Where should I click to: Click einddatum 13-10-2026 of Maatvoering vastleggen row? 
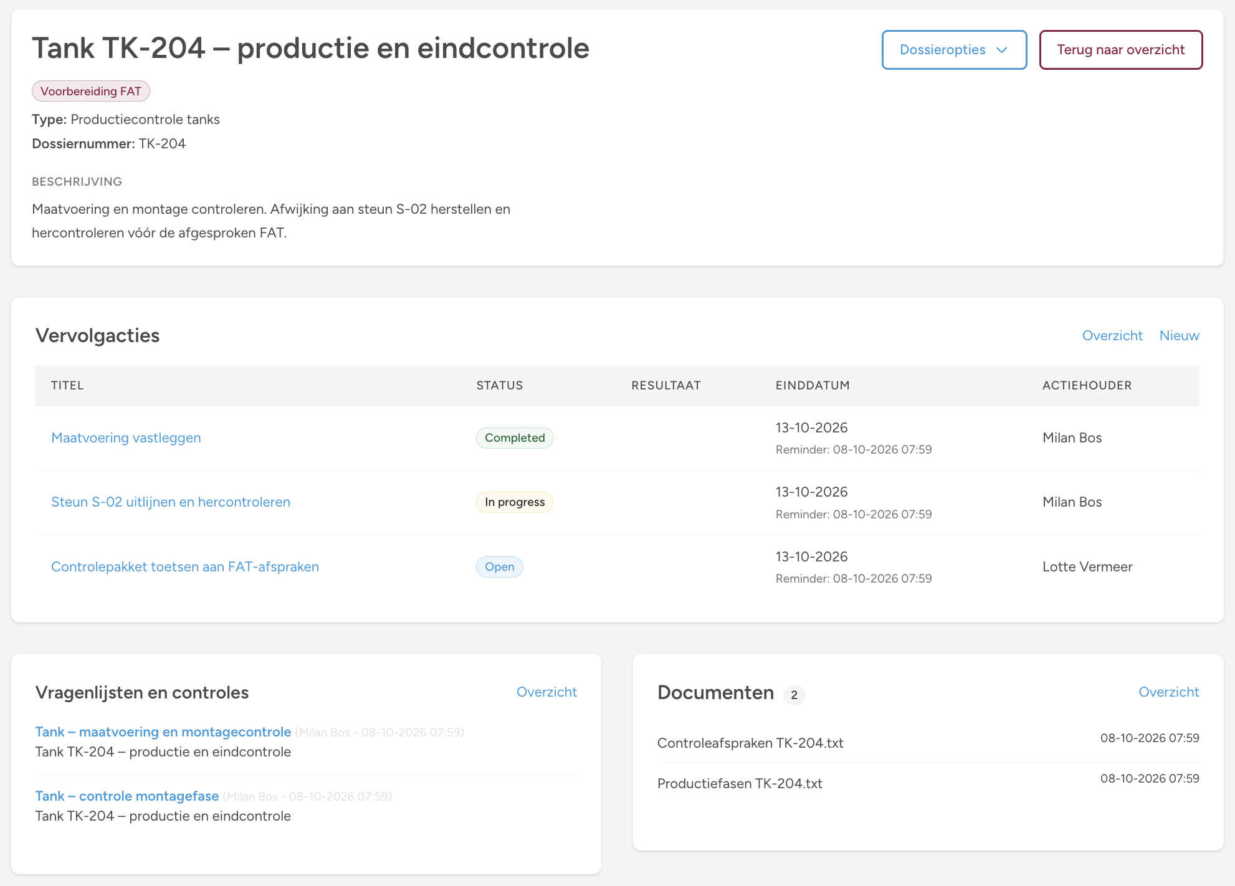[811, 427]
